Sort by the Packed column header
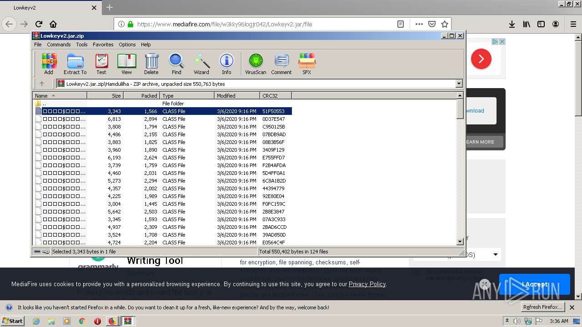Image resolution: width=582 pixels, height=327 pixels. pyautogui.click(x=141, y=95)
